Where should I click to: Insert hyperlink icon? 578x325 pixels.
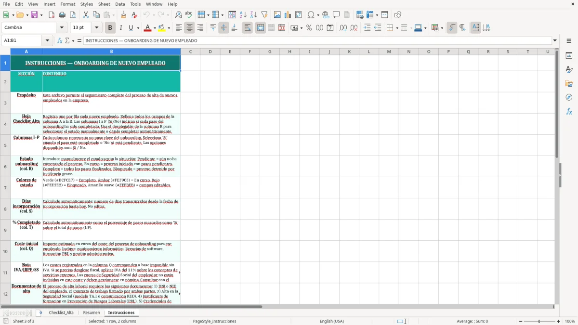326,15
